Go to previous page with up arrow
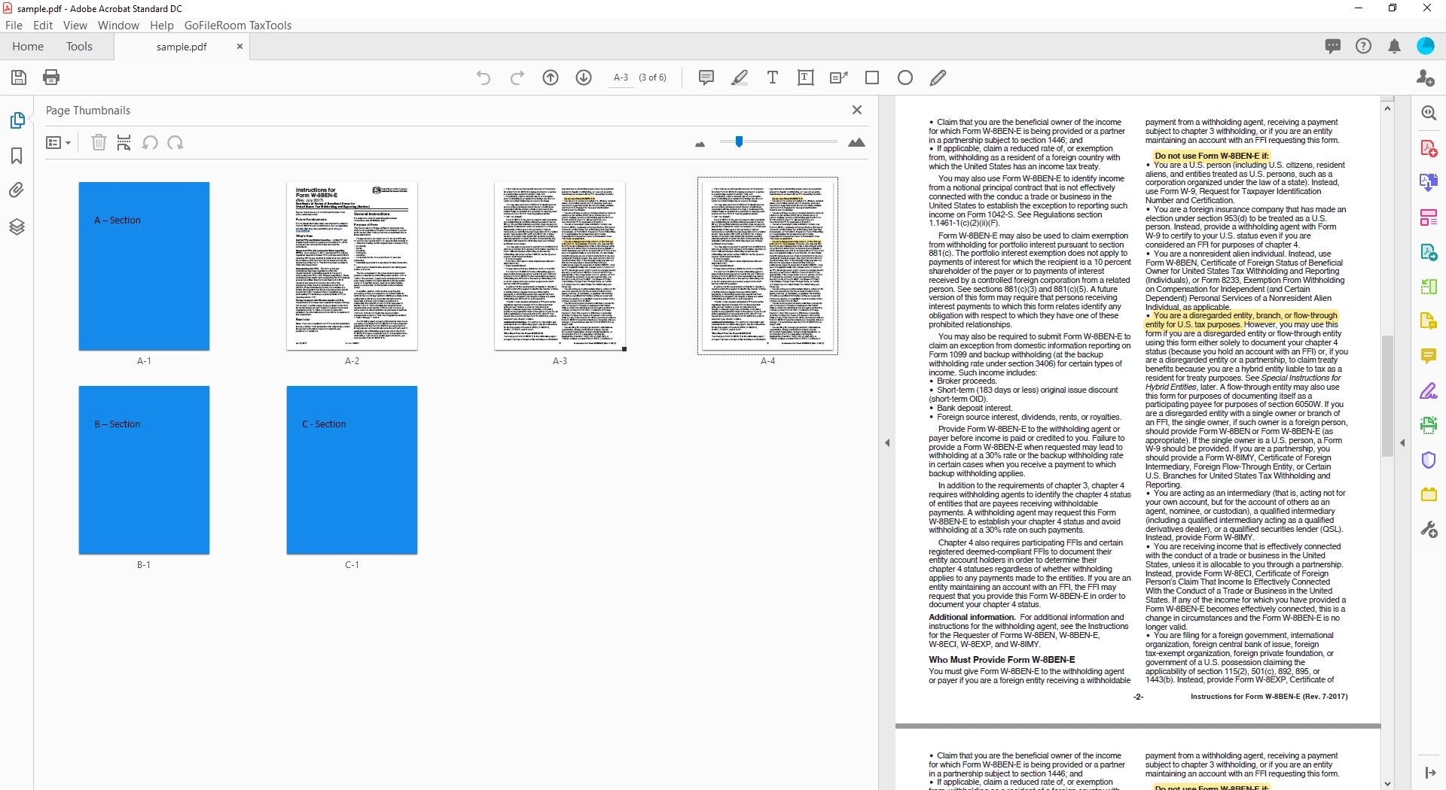 [551, 77]
